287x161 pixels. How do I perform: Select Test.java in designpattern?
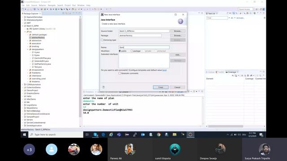(38, 67)
